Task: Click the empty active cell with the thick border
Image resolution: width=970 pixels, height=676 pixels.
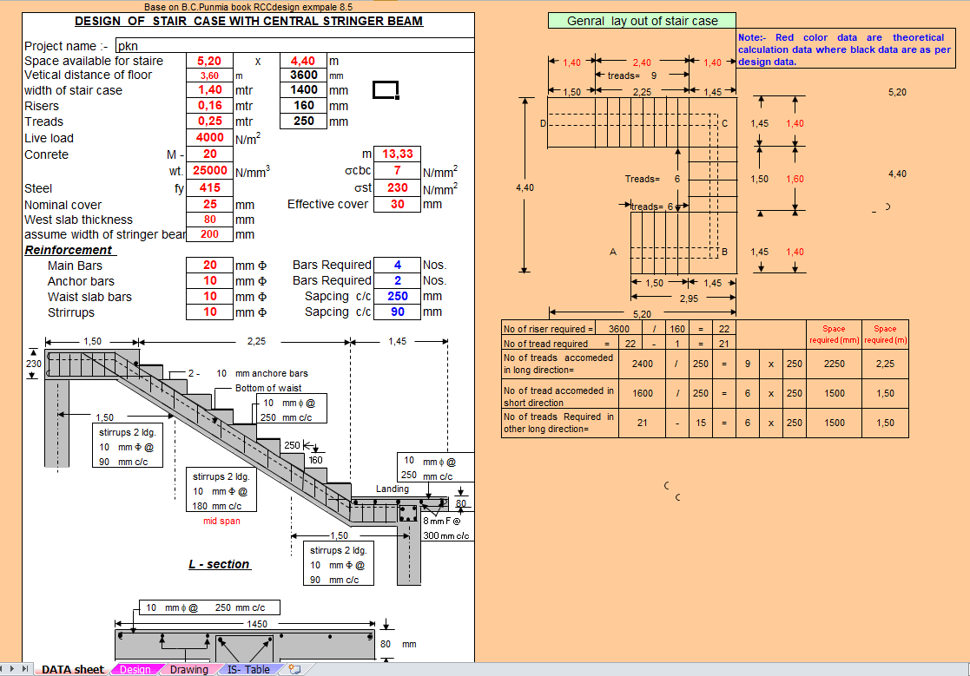Action: (385, 90)
